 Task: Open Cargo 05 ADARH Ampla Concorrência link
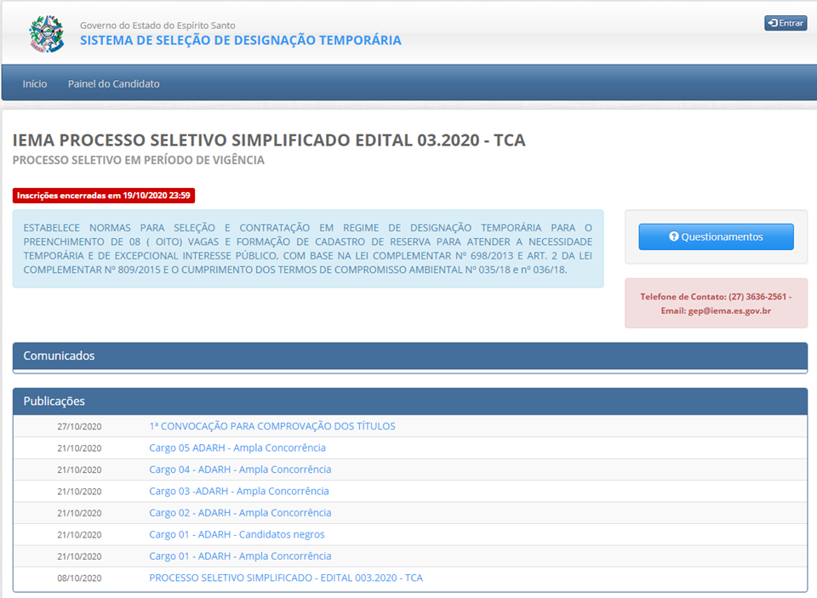pyautogui.click(x=237, y=447)
